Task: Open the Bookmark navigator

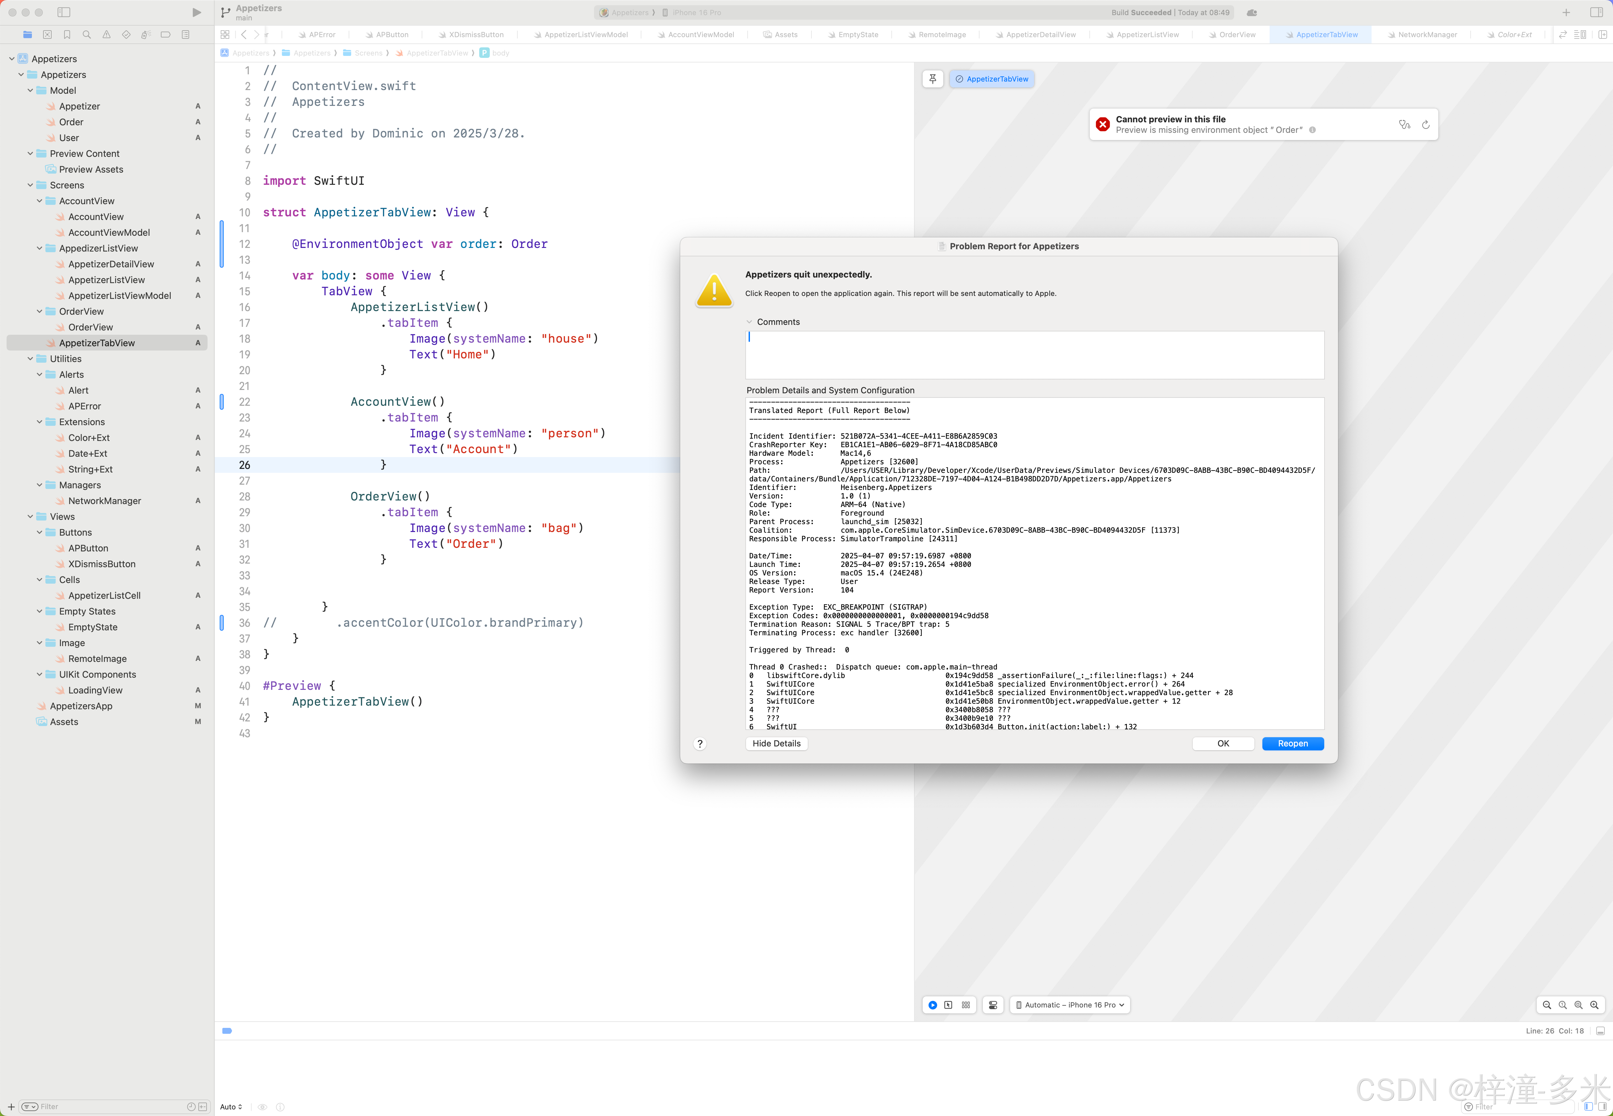Action: point(67,34)
